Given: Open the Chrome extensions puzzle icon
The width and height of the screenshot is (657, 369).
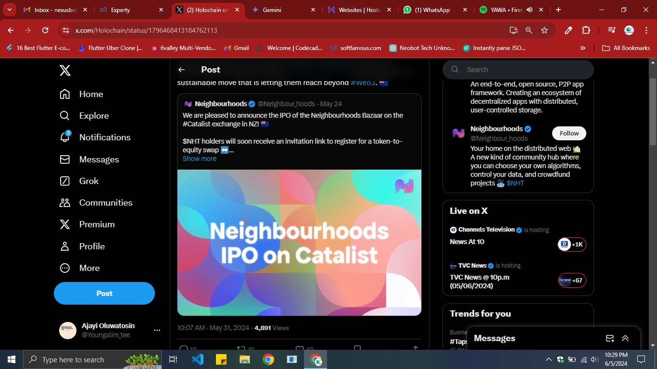Looking at the screenshot, I should [x=586, y=30].
